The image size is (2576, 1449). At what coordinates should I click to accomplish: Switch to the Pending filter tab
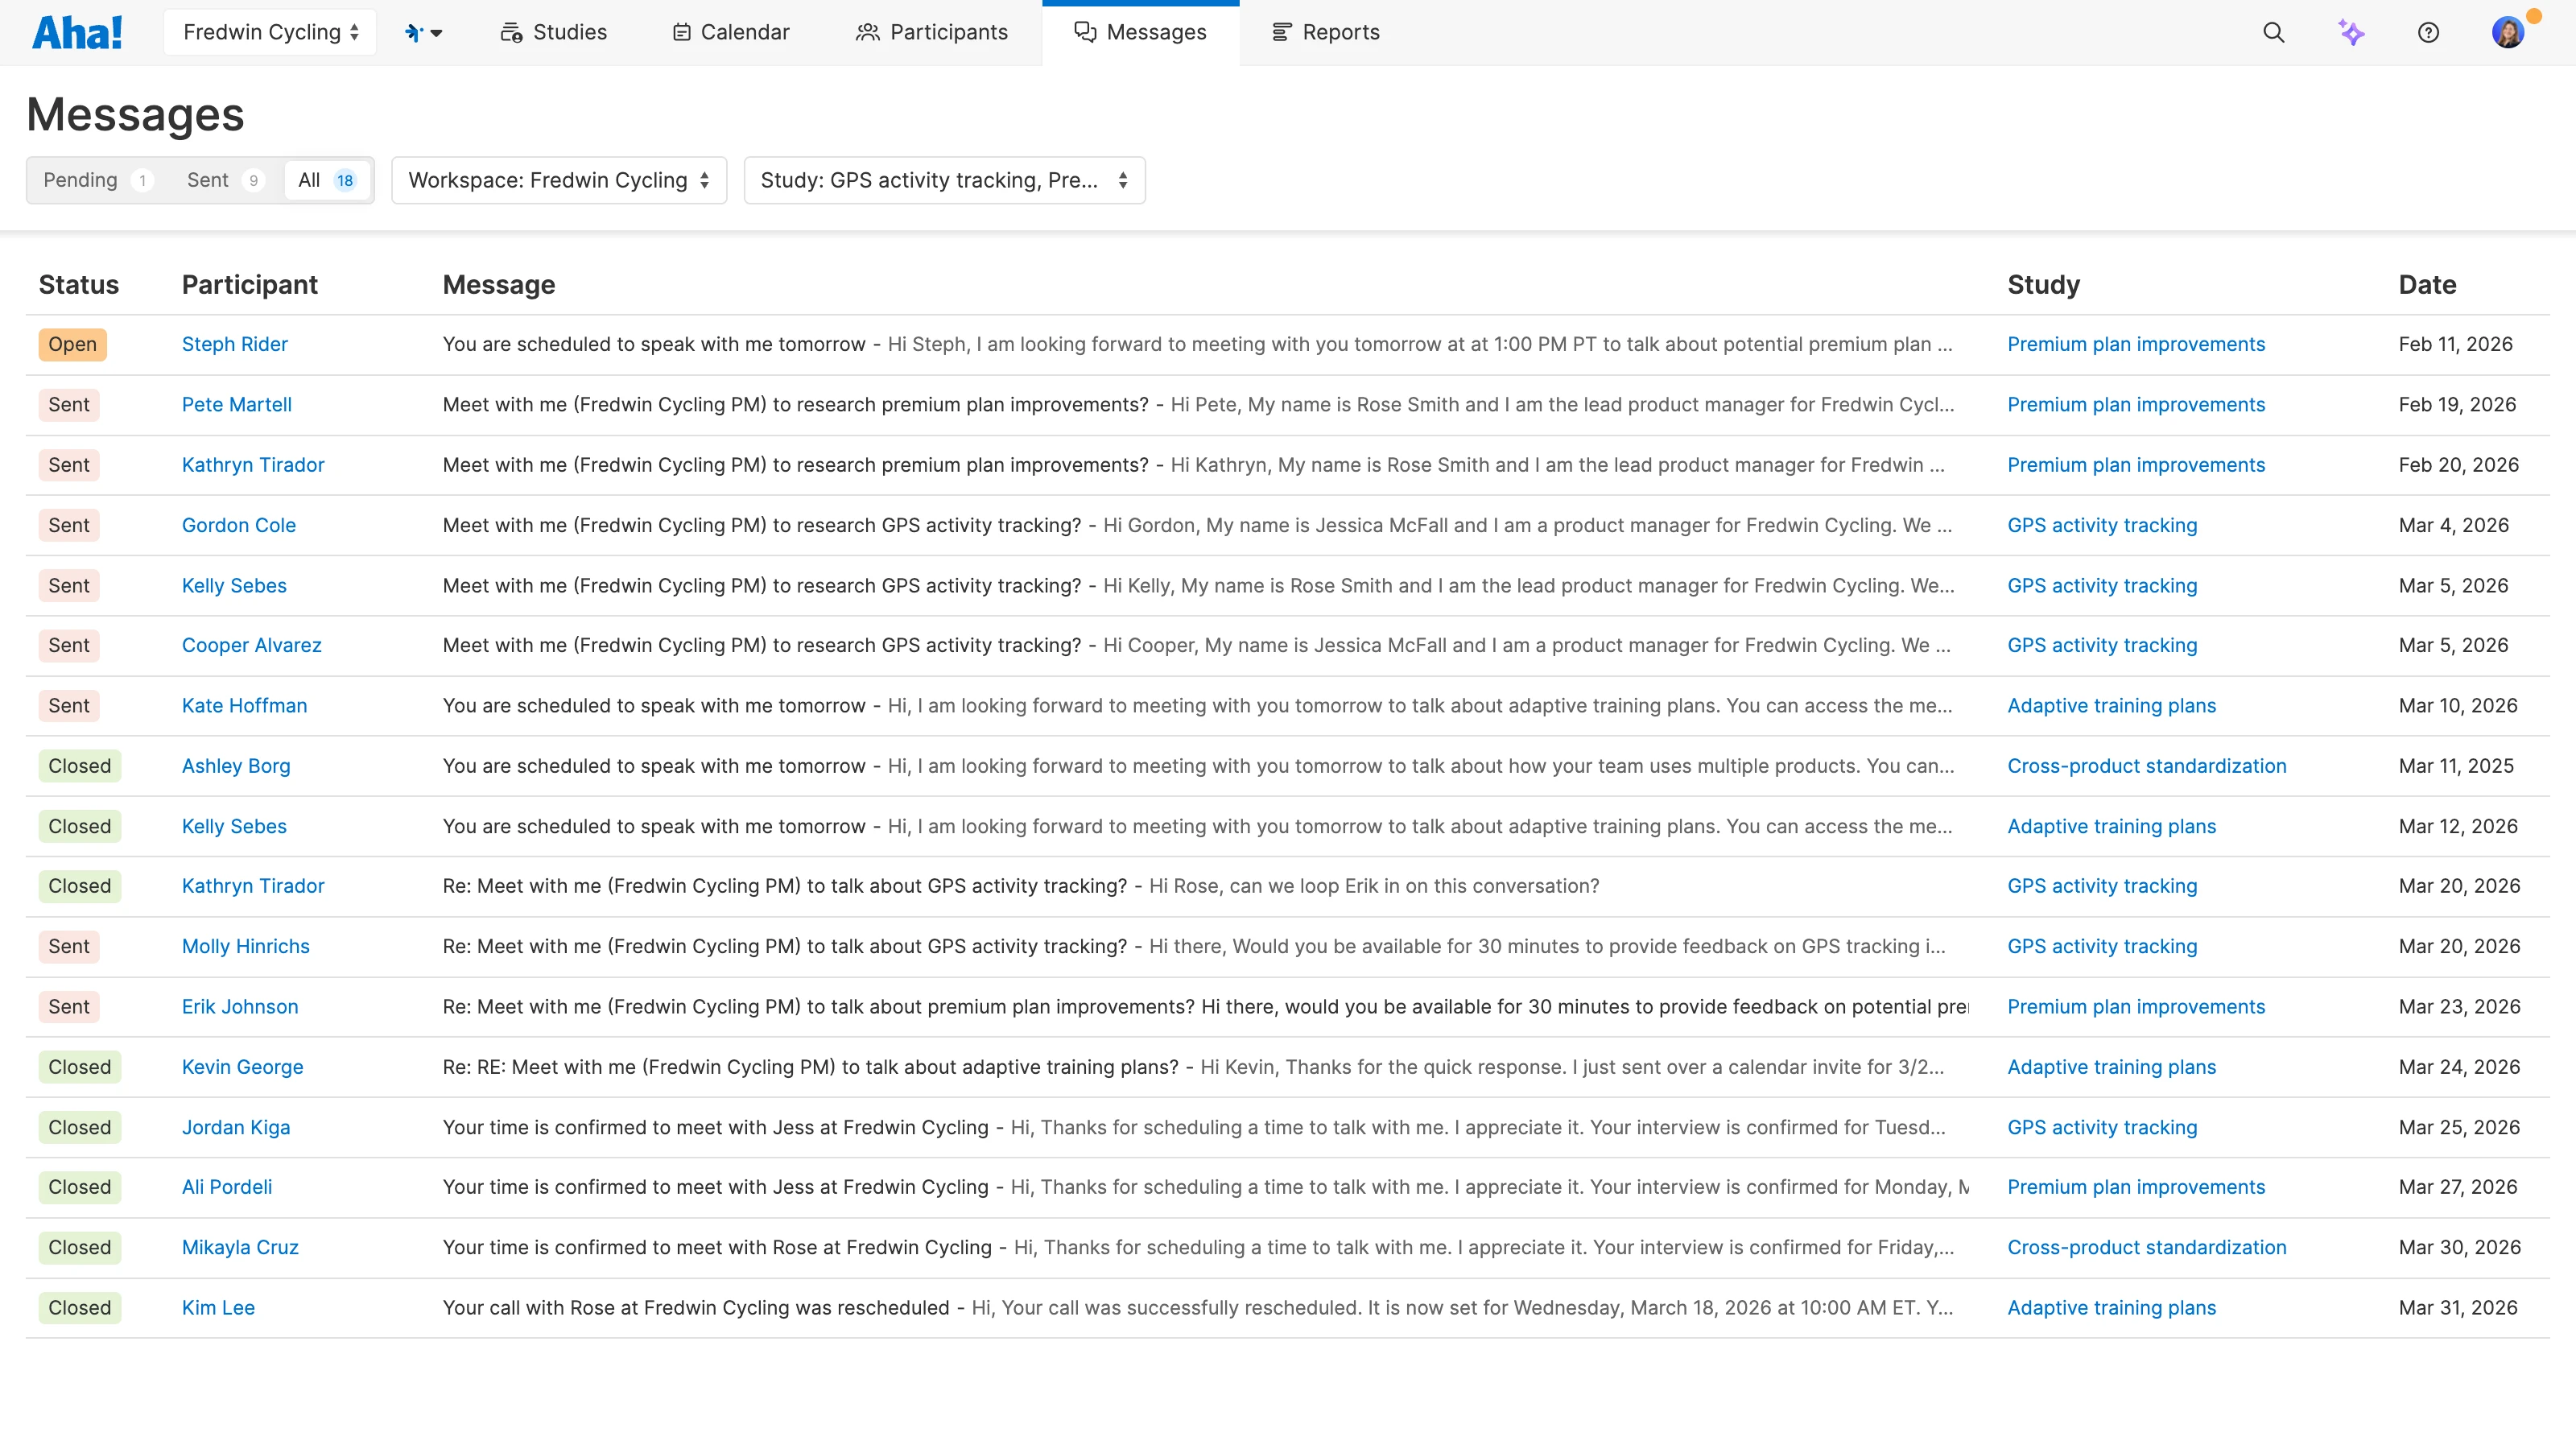point(84,180)
